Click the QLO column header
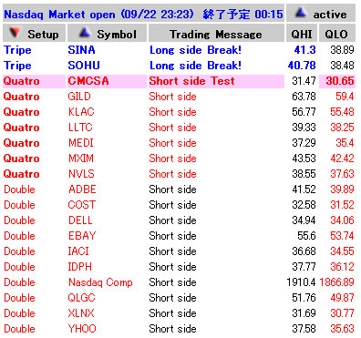The height and width of the screenshot is (338, 361). (336, 33)
